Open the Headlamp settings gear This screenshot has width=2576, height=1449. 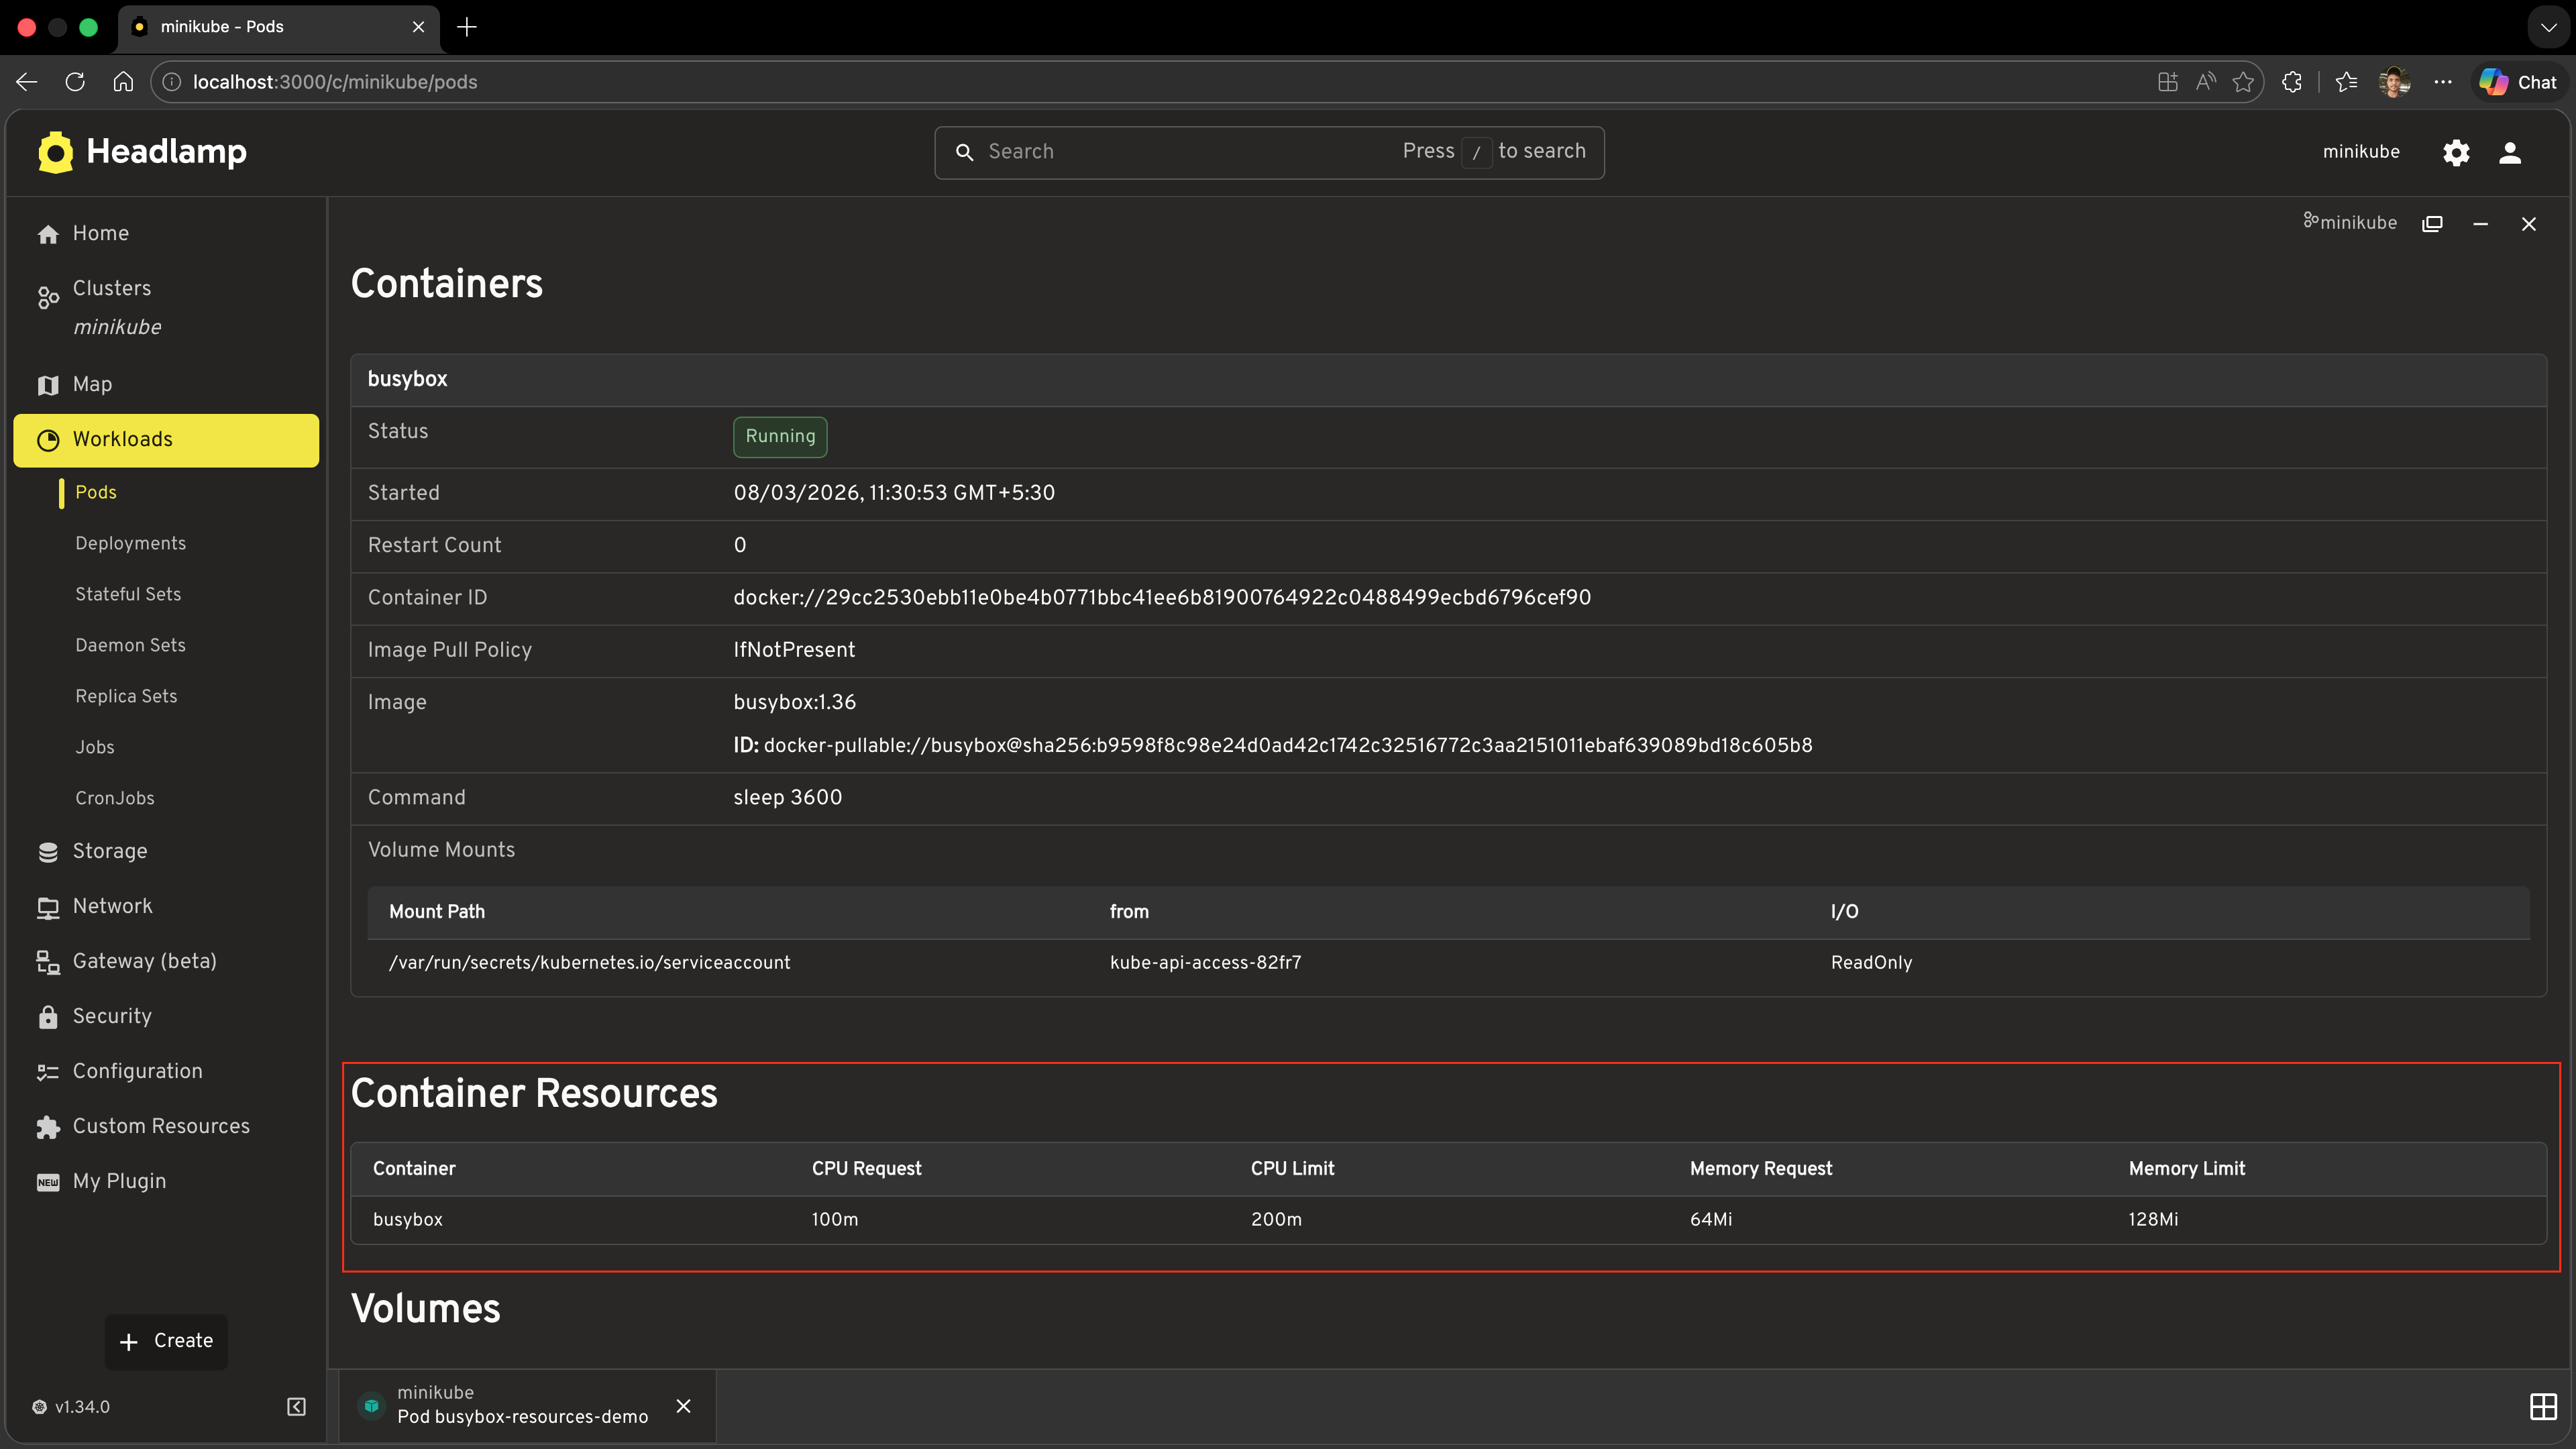2456,152
